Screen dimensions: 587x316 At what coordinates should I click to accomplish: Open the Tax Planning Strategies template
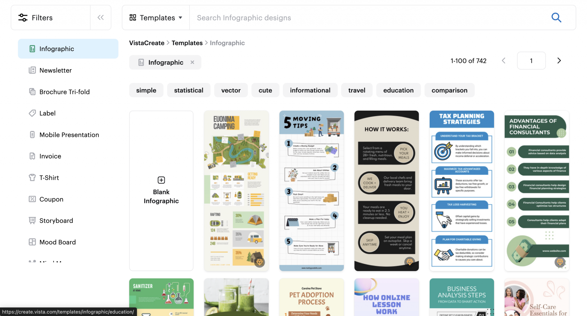click(462, 191)
